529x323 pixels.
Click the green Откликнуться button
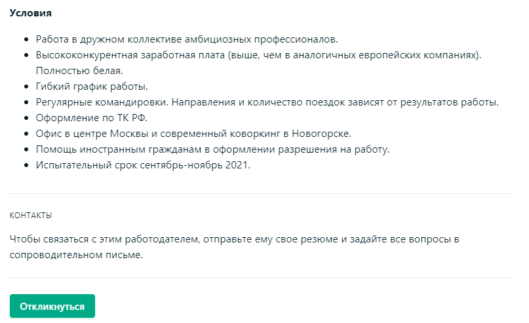[x=52, y=306]
